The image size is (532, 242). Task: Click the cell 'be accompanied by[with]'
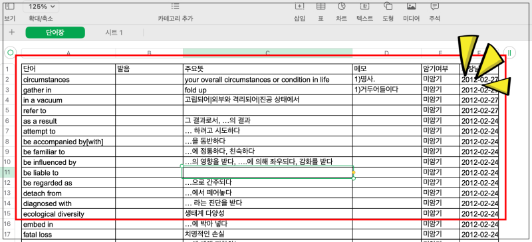tap(68, 142)
